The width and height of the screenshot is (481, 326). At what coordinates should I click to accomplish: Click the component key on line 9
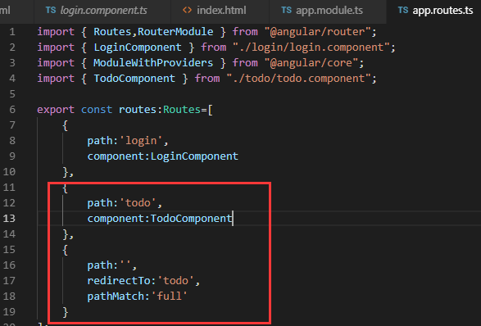point(116,156)
